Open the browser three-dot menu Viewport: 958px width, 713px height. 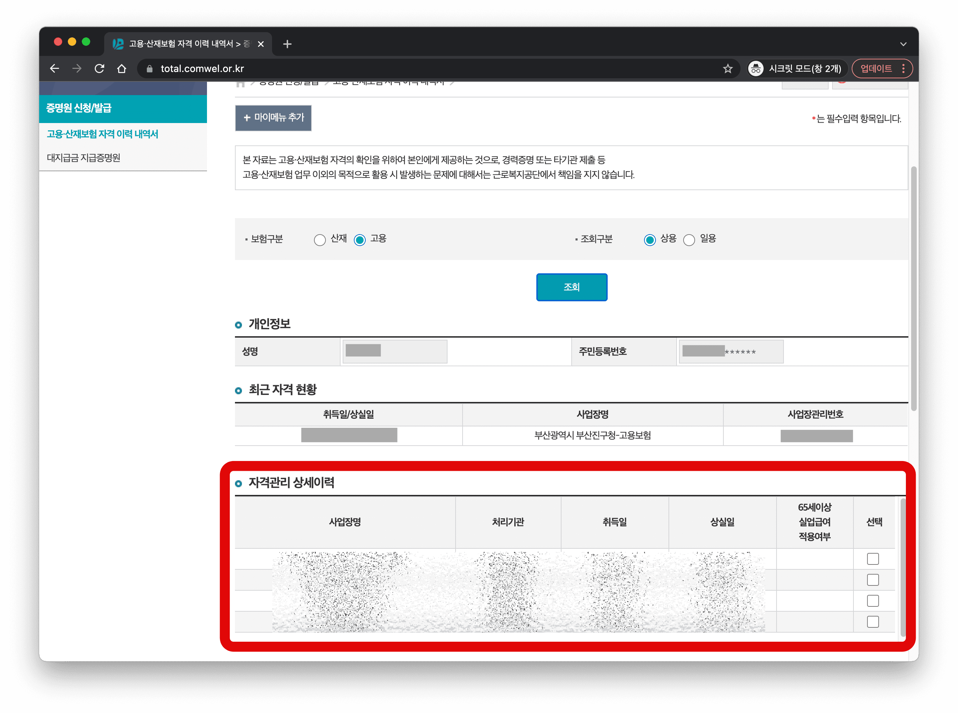click(903, 69)
